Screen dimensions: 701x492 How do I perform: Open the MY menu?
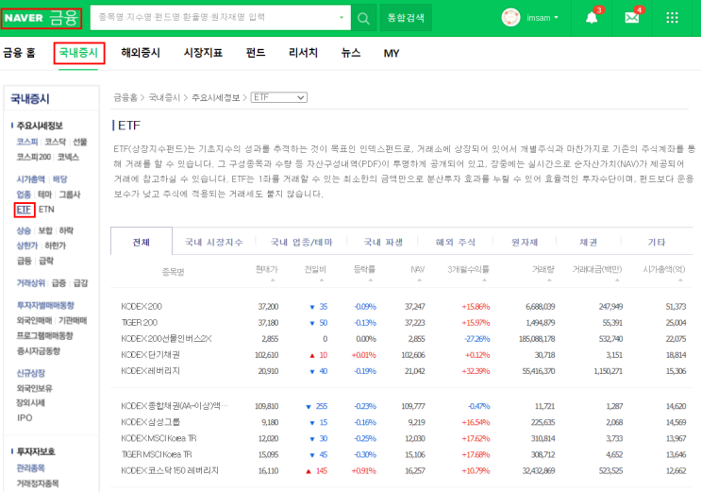(x=392, y=53)
